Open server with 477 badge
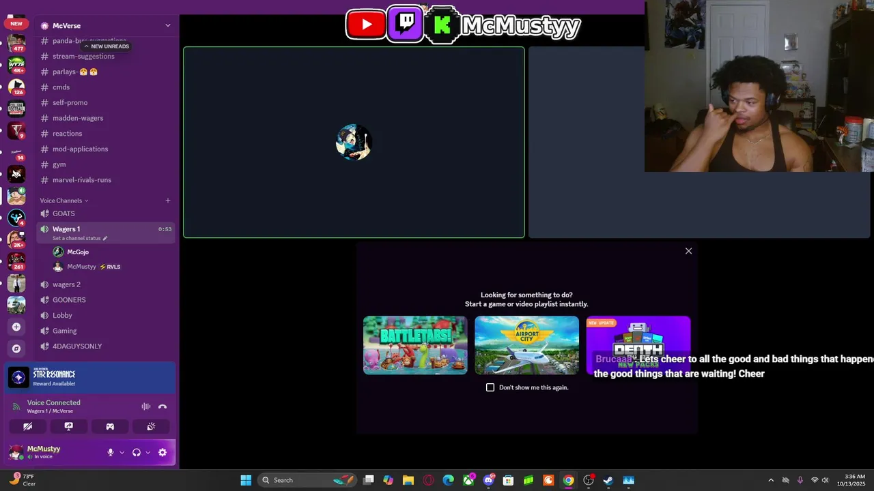The image size is (874, 491). [16, 44]
